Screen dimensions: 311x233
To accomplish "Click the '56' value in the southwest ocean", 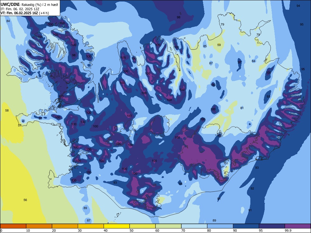I will coord(25,200).
